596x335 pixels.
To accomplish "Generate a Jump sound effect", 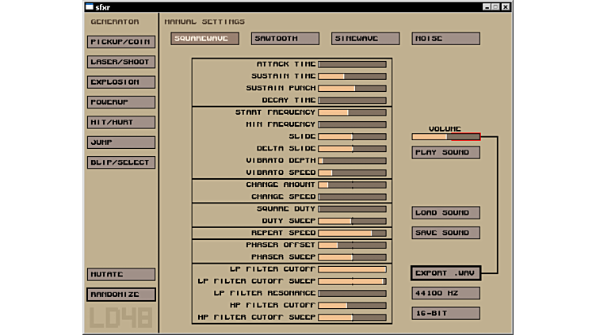I will (x=121, y=143).
